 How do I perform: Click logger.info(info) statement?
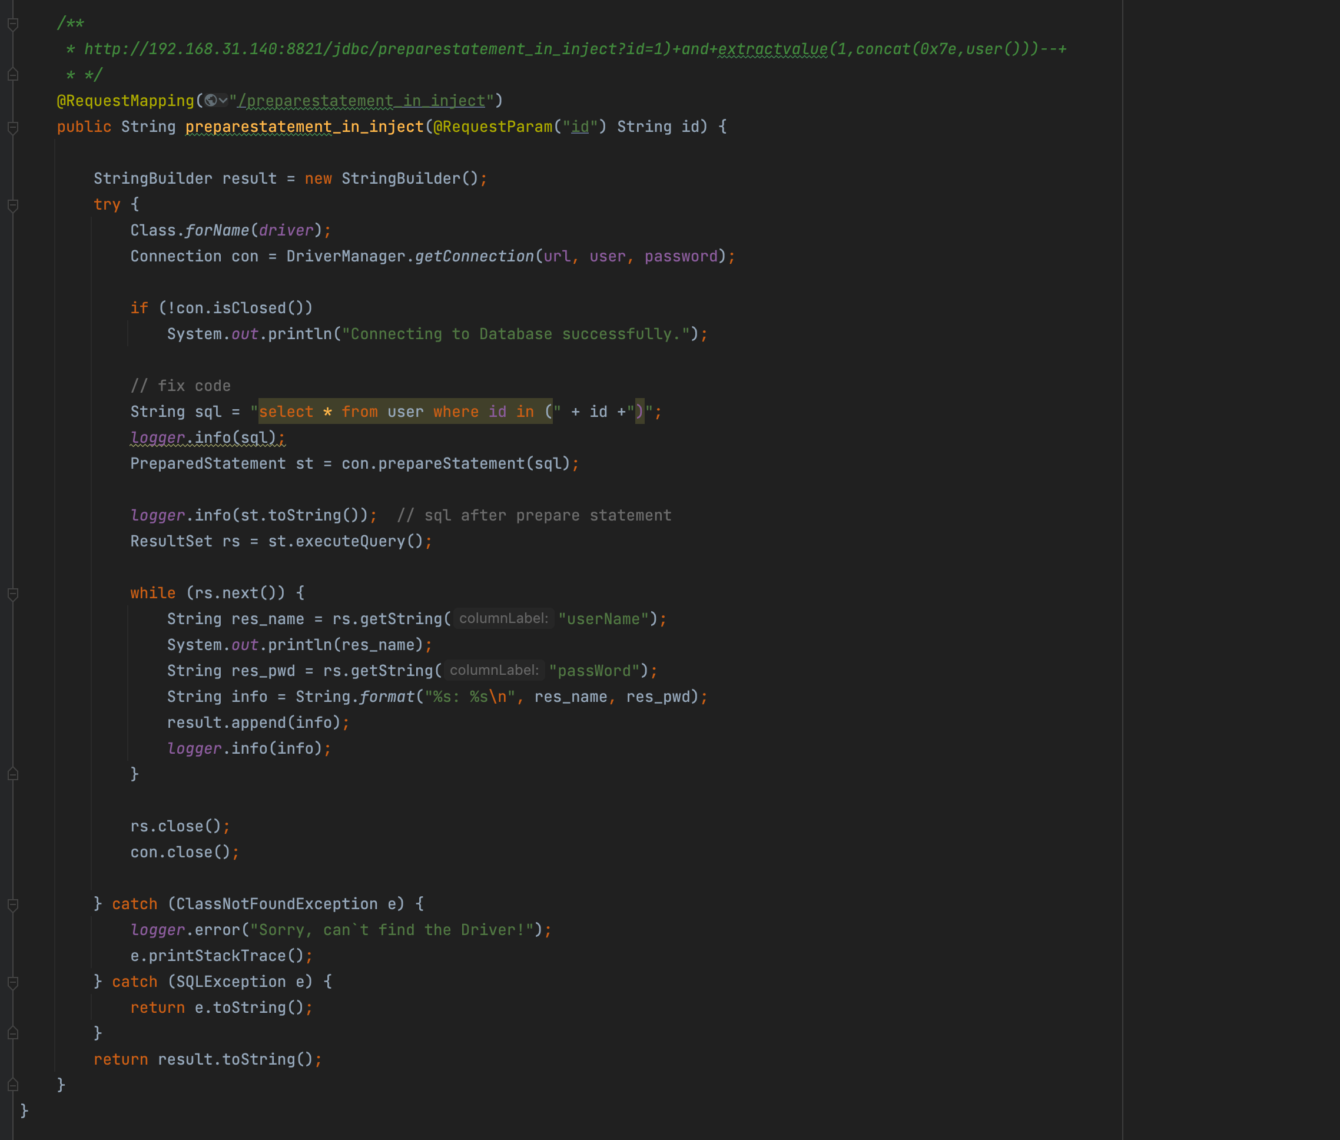pos(248,748)
